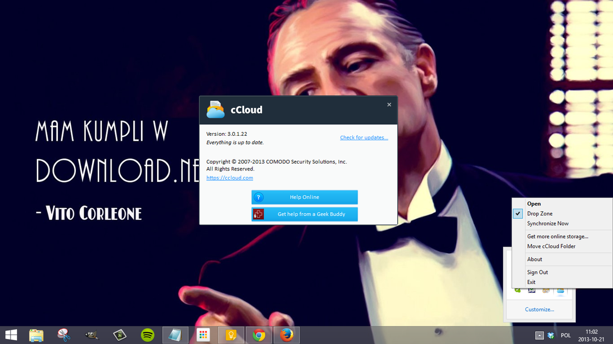The image size is (613, 344).
Task: Switch to Google Chrome on taskbar
Action: (259, 335)
